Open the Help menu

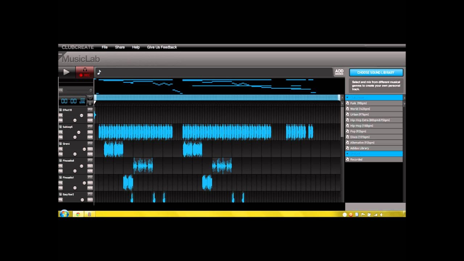coord(136,47)
